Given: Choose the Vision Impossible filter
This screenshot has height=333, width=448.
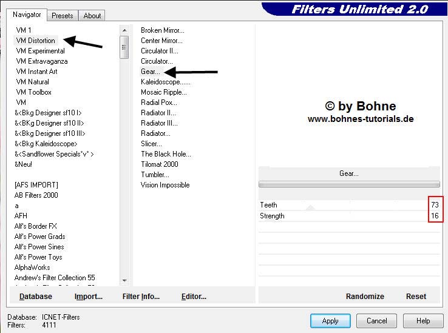Looking at the screenshot, I should click(x=165, y=185).
